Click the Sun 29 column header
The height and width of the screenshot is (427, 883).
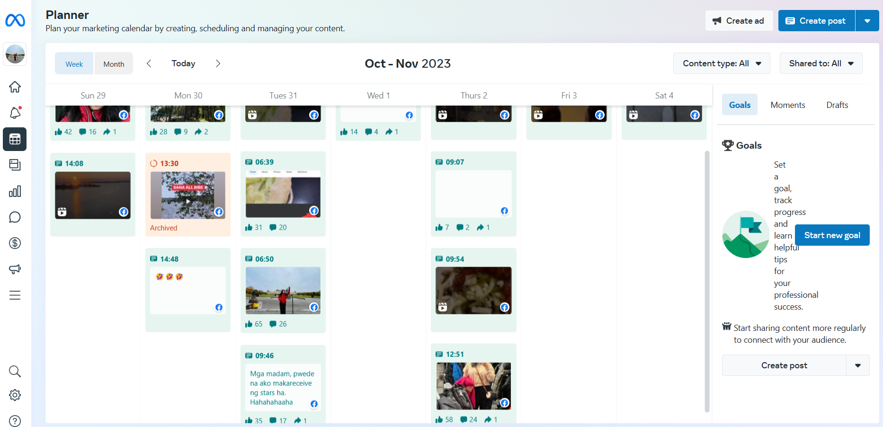click(93, 96)
